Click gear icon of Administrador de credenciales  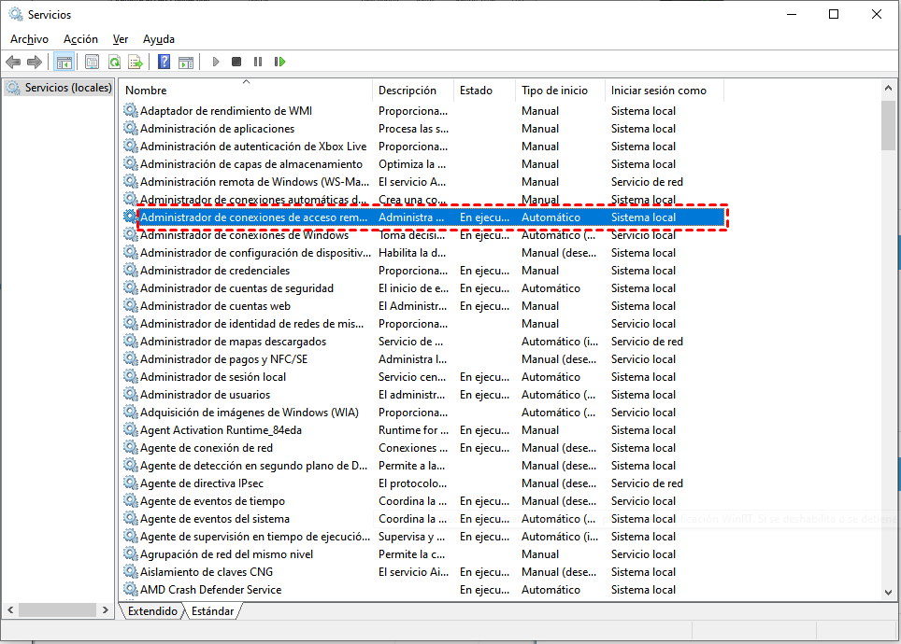tap(131, 270)
